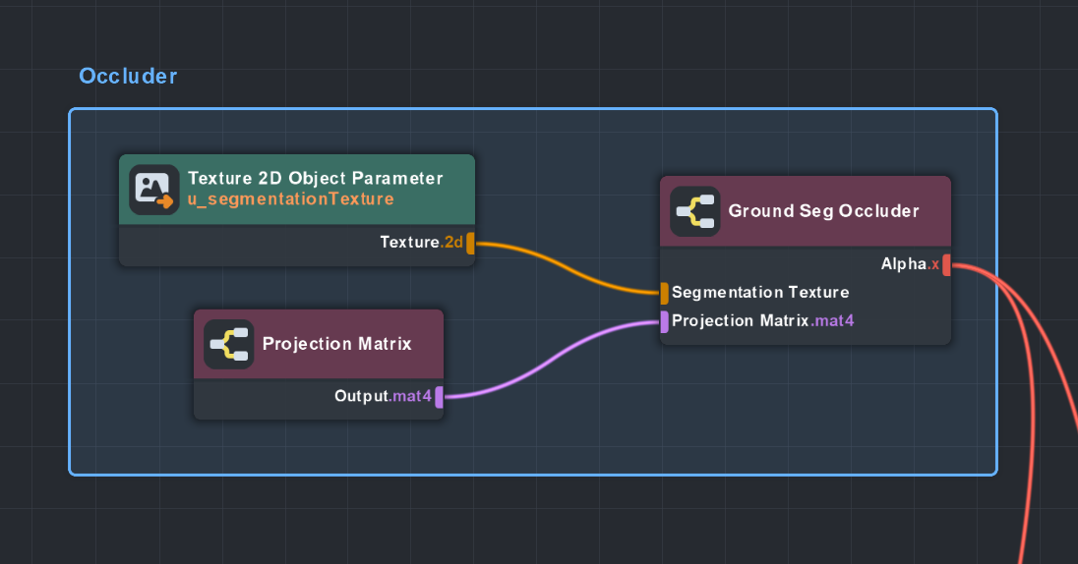Click the Output.mat4 label on Projection Matrix
Screen dimensions: 1078x564
coord(383,397)
